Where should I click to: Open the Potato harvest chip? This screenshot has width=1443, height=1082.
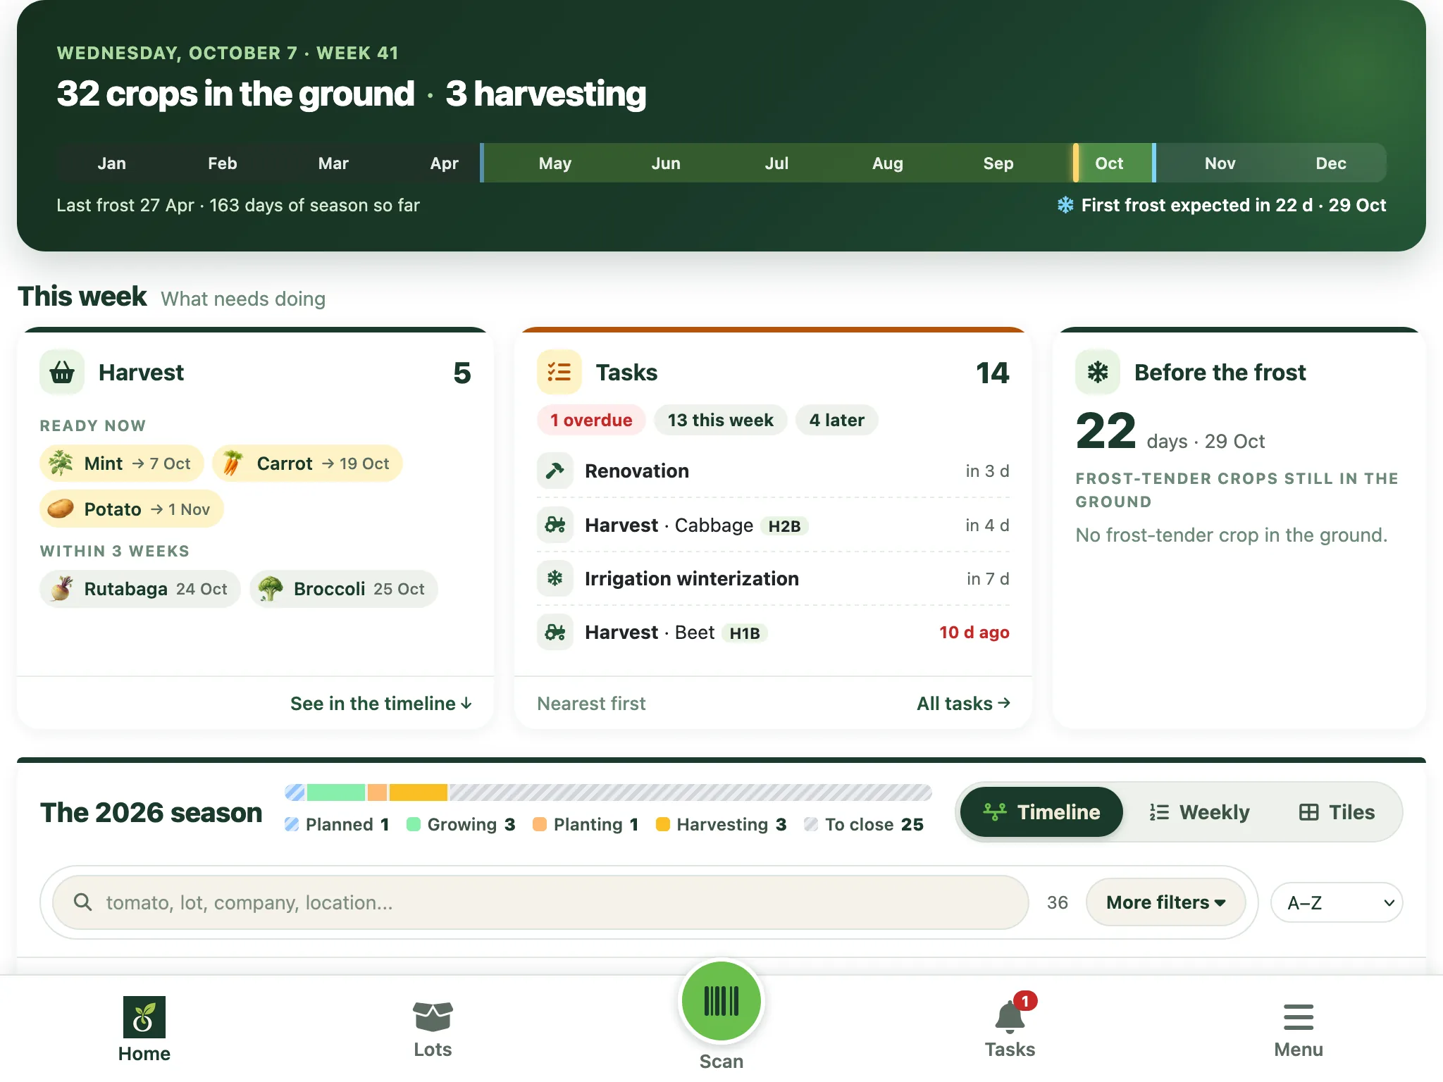[x=132, y=509]
